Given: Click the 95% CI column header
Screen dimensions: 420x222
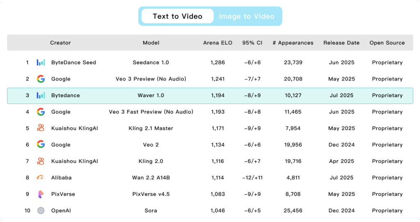Looking at the screenshot, I should (x=252, y=43).
